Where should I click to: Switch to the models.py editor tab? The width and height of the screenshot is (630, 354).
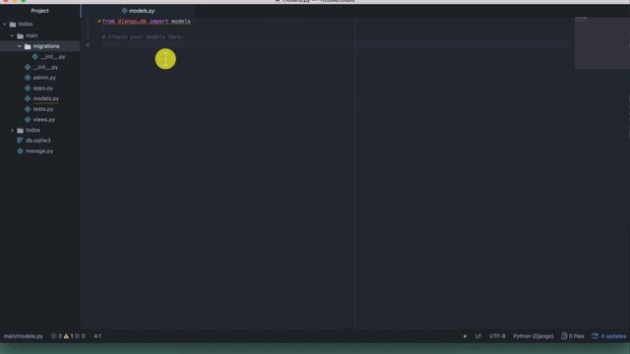[138, 11]
